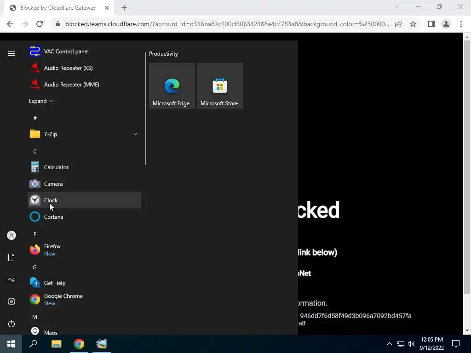Open Calculator from the Start menu
Image resolution: width=471 pixels, height=353 pixels.
(x=84, y=167)
